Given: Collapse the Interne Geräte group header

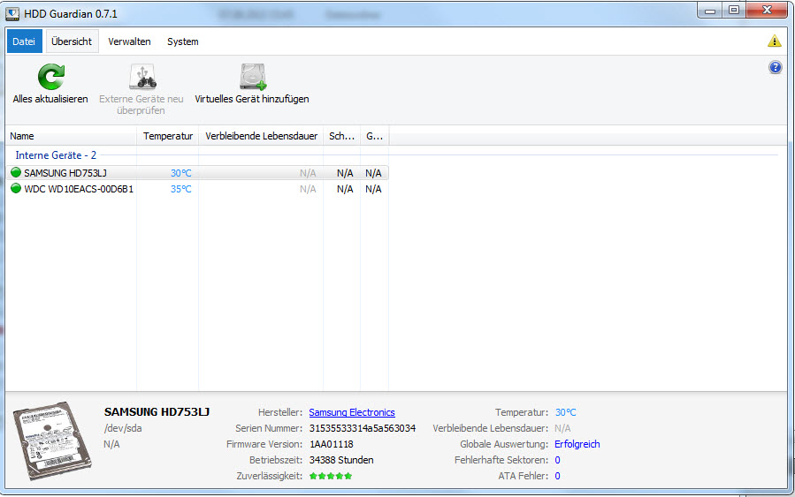Looking at the screenshot, I should pos(56,155).
